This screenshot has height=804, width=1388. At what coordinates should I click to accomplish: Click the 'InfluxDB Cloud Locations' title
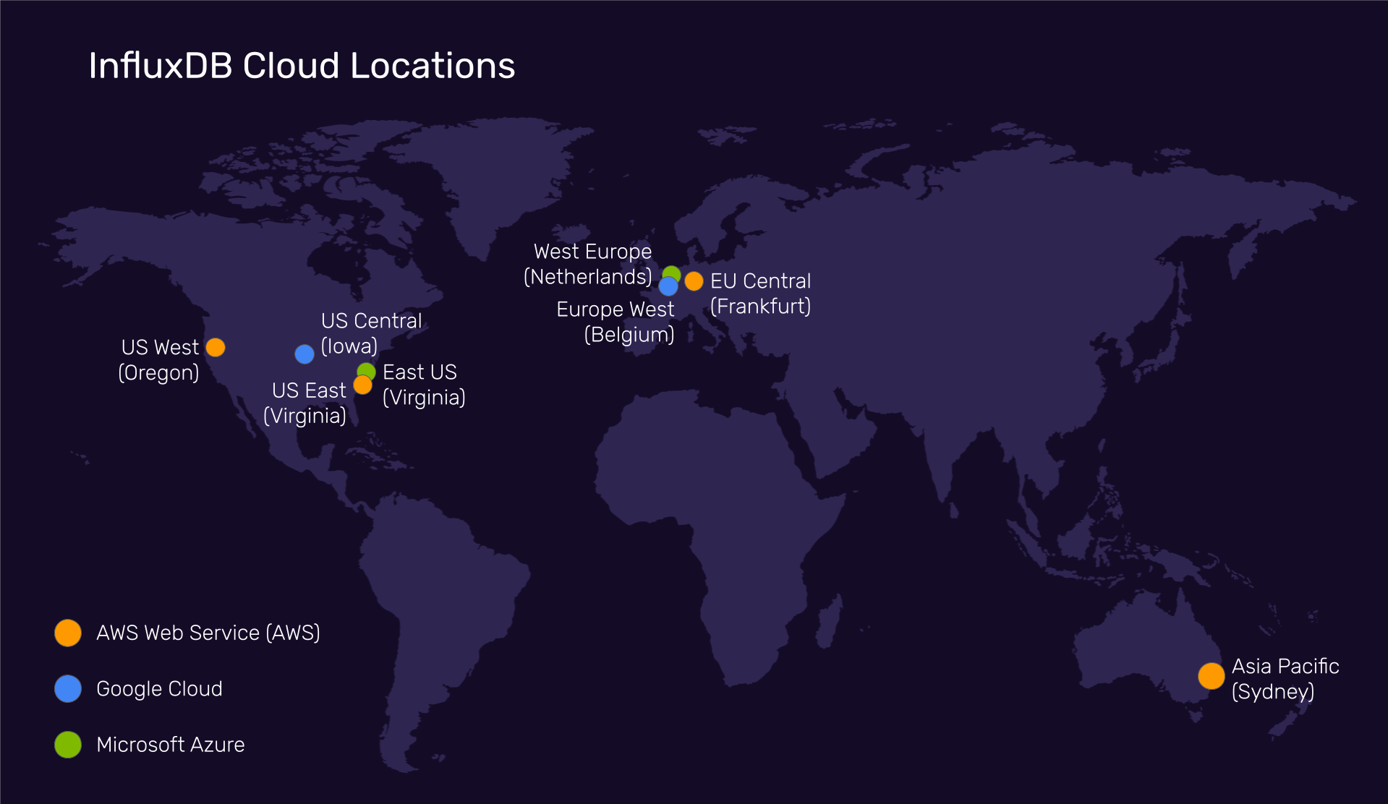302,66
